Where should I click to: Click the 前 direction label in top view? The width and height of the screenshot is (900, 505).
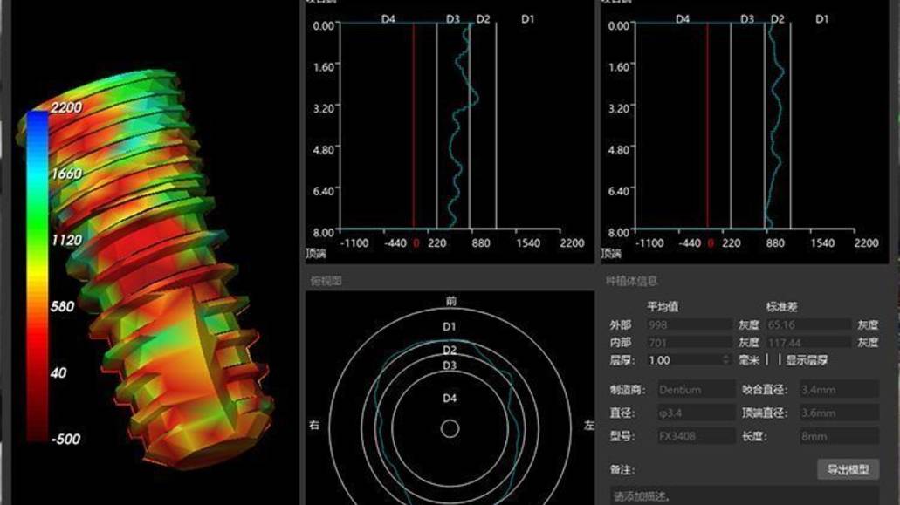click(x=450, y=301)
